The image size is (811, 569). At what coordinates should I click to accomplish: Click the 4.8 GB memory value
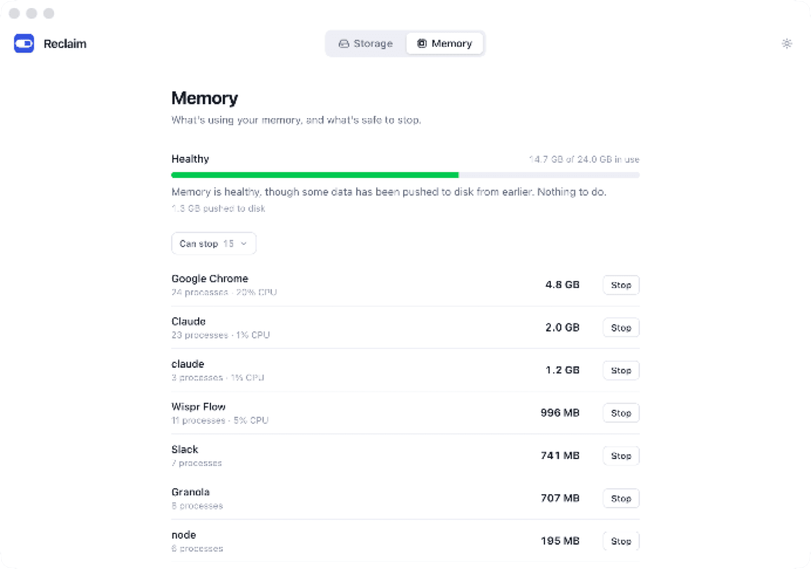click(562, 285)
